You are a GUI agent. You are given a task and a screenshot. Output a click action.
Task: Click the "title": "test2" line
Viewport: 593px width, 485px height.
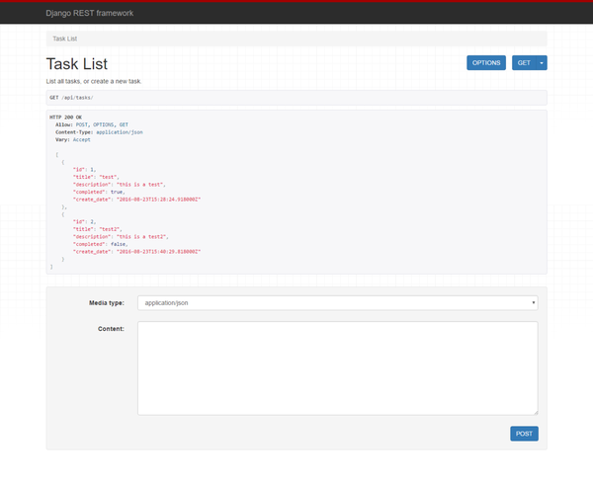tap(98, 229)
